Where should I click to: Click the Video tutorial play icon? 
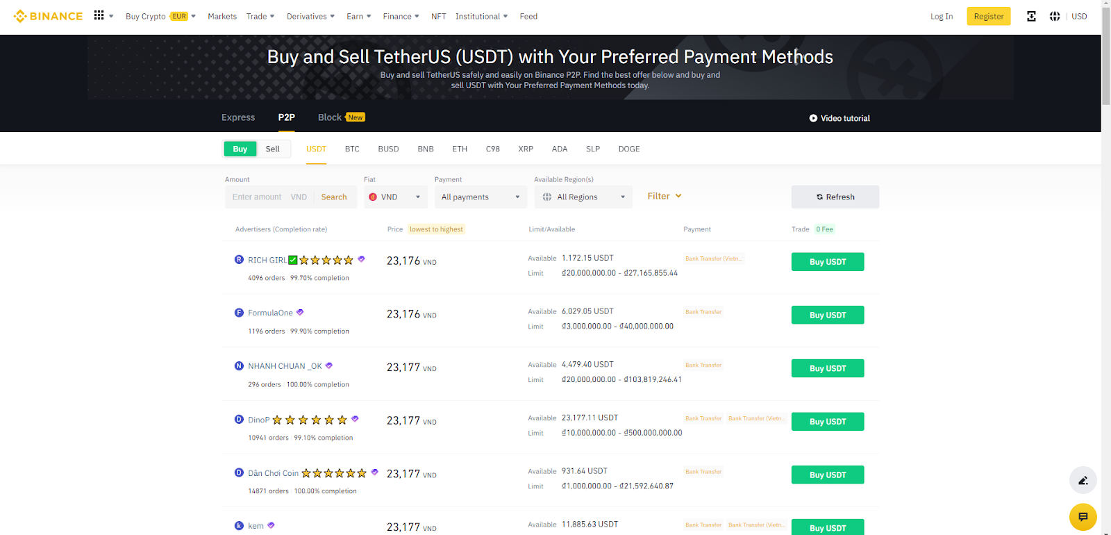coord(813,118)
